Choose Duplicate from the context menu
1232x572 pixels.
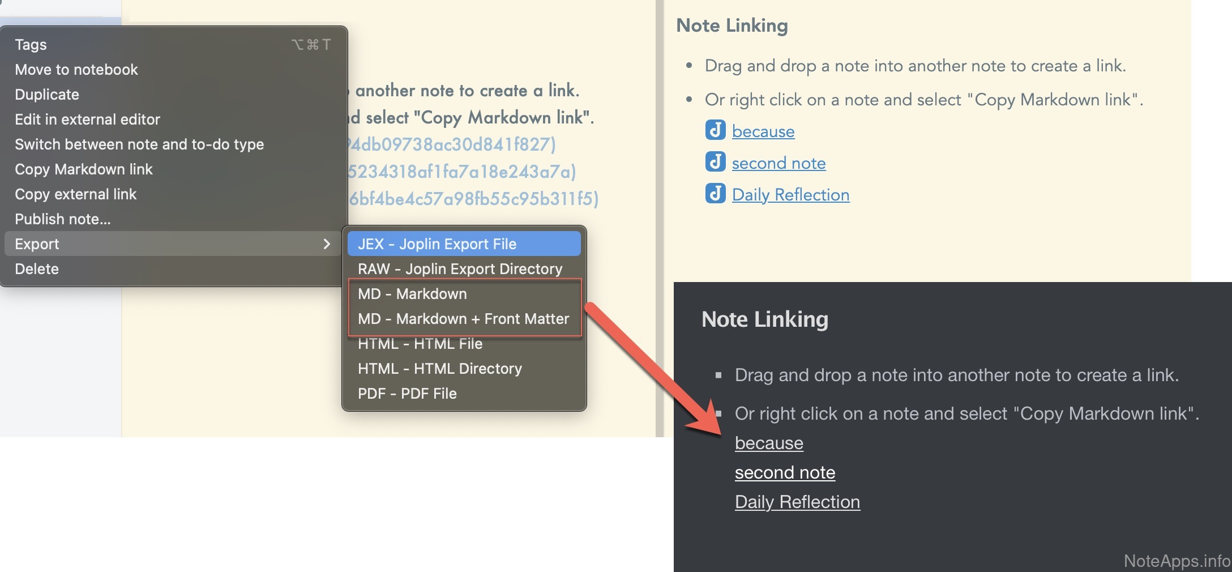(47, 95)
